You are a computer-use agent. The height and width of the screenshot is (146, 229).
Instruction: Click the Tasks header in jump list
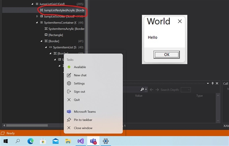70,60
